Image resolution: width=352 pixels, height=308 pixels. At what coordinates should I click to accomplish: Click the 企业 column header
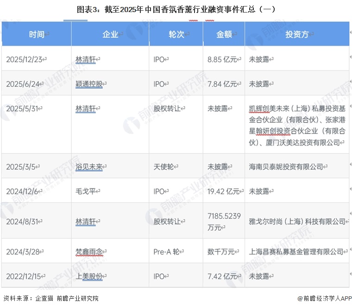pyautogui.click(x=110, y=34)
